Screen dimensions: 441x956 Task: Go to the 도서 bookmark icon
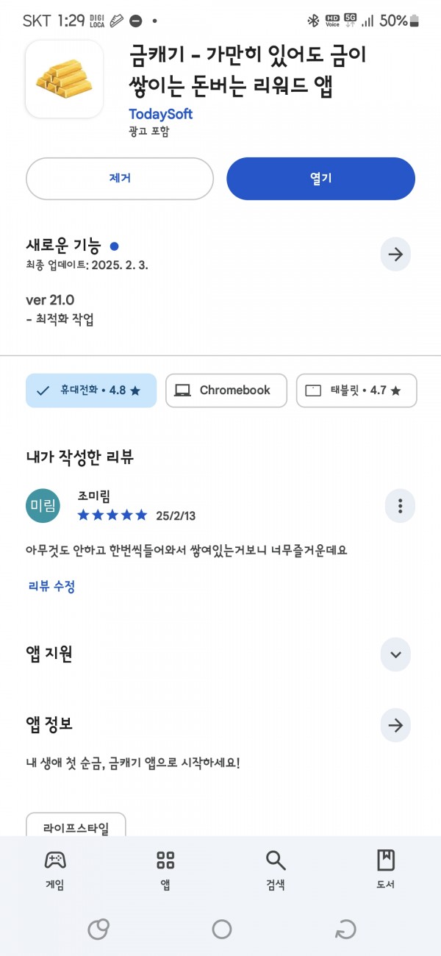point(386,860)
